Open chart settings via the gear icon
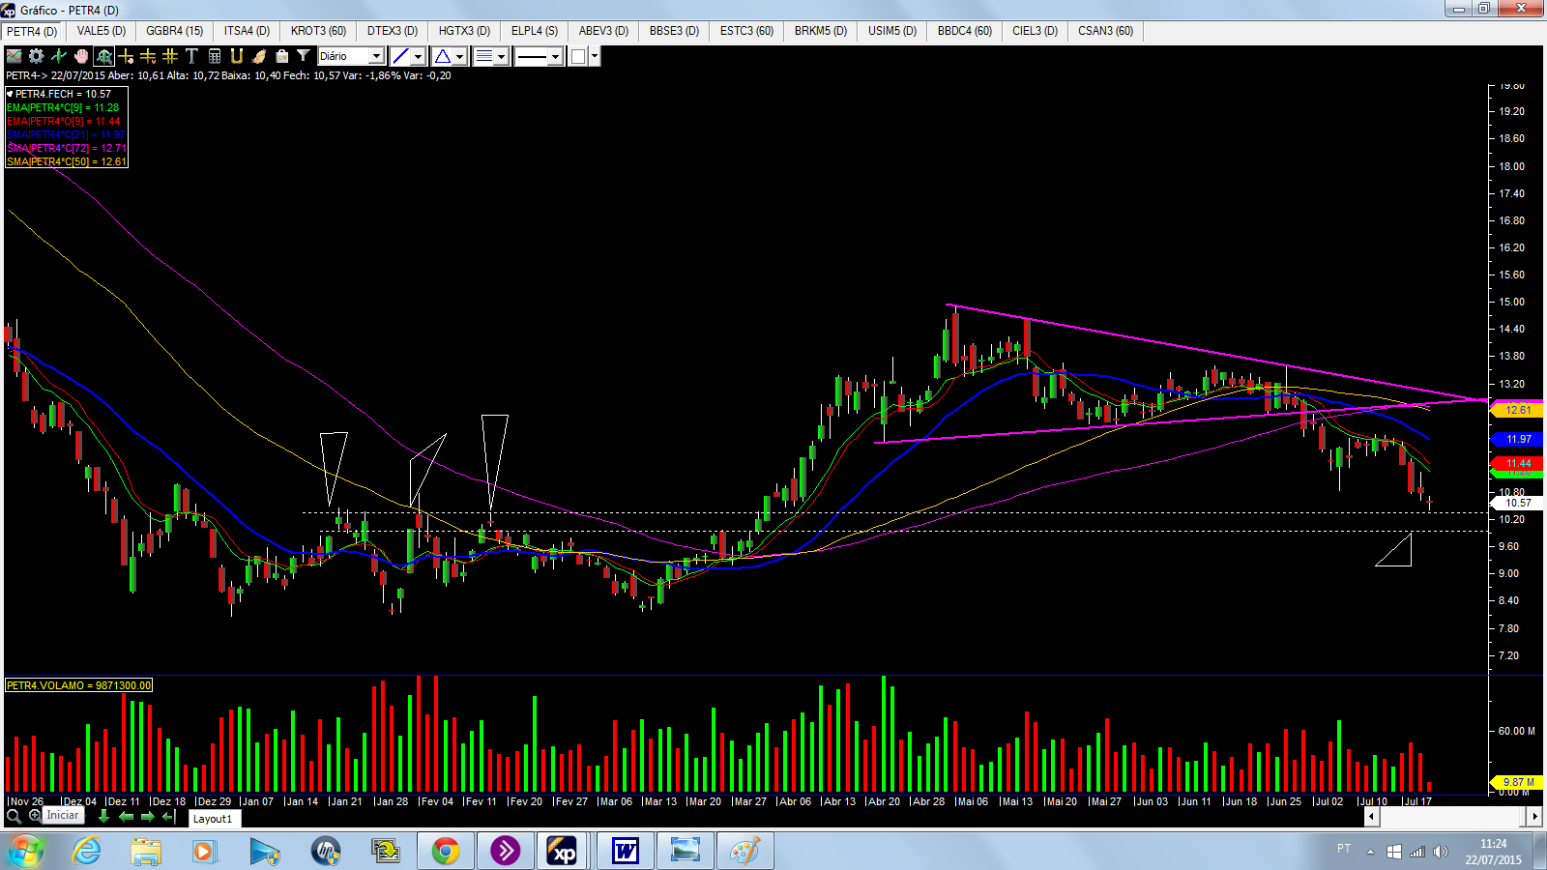Screen dimensions: 1547x870 pyautogui.click(x=37, y=56)
